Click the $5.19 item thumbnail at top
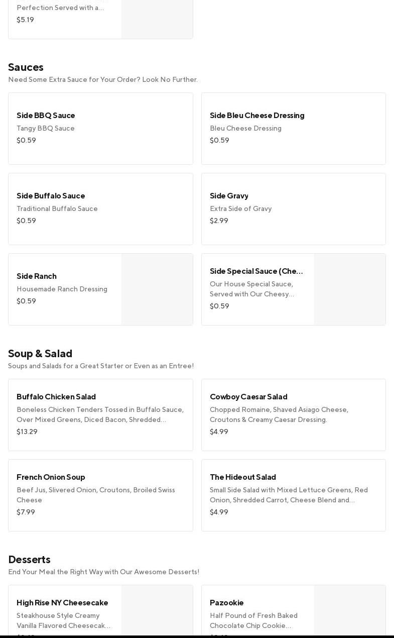Image resolution: width=394 pixels, height=638 pixels. point(157,19)
